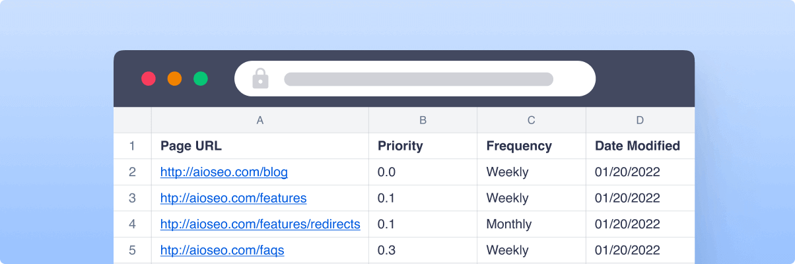The image size is (795, 264).
Task: Open the aioseo.com/blog link
Action: point(224,172)
